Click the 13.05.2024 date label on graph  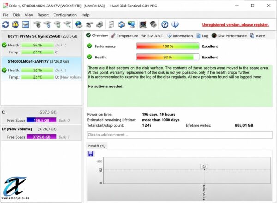pyautogui.click(x=204, y=192)
